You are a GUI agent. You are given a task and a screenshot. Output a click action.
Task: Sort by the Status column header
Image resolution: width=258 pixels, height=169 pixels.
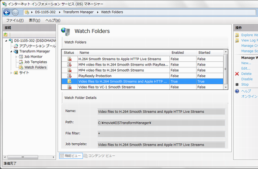click(69, 52)
